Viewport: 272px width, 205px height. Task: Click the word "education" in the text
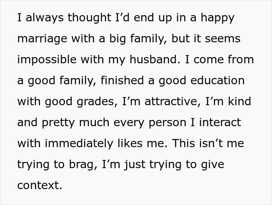(x=218, y=80)
